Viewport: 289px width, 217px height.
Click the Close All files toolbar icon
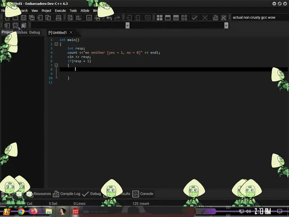tap(48, 18)
